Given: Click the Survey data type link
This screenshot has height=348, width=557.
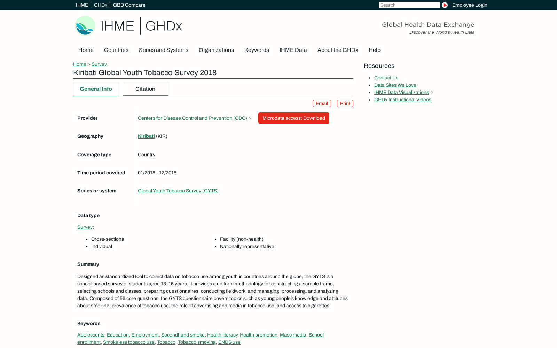Looking at the screenshot, I should pyautogui.click(x=85, y=227).
